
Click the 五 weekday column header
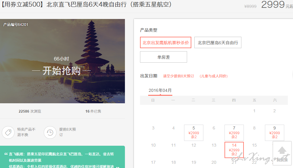coord(254,100)
